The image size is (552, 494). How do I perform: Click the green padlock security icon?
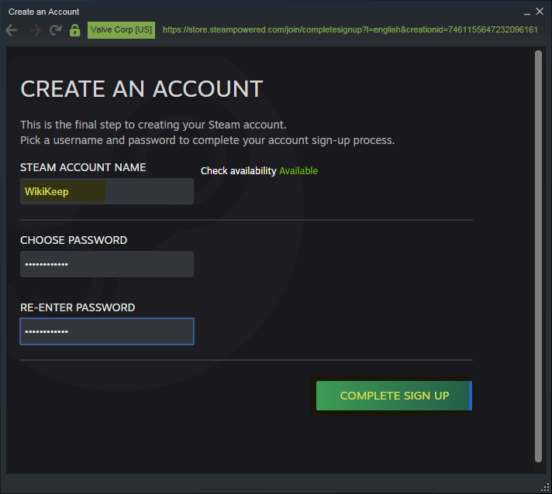74,30
